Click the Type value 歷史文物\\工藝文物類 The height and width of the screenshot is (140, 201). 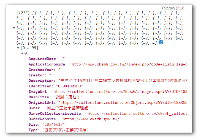click(x=65, y=130)
